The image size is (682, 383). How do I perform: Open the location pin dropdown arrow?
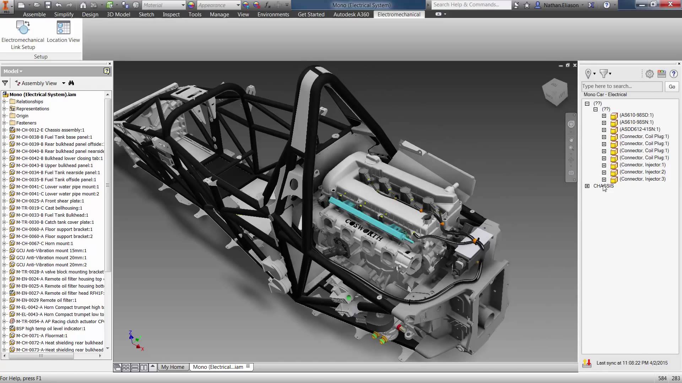click(594, 74)
